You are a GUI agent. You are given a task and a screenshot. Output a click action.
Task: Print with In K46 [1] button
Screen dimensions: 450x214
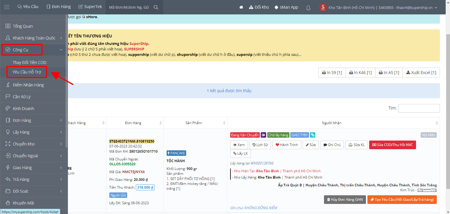pos(360,73)
